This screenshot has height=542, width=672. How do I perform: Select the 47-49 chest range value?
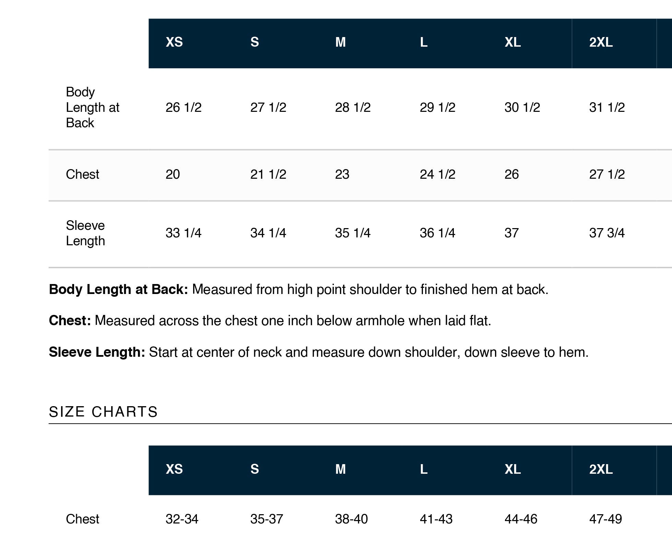click(x=605, y=519)
